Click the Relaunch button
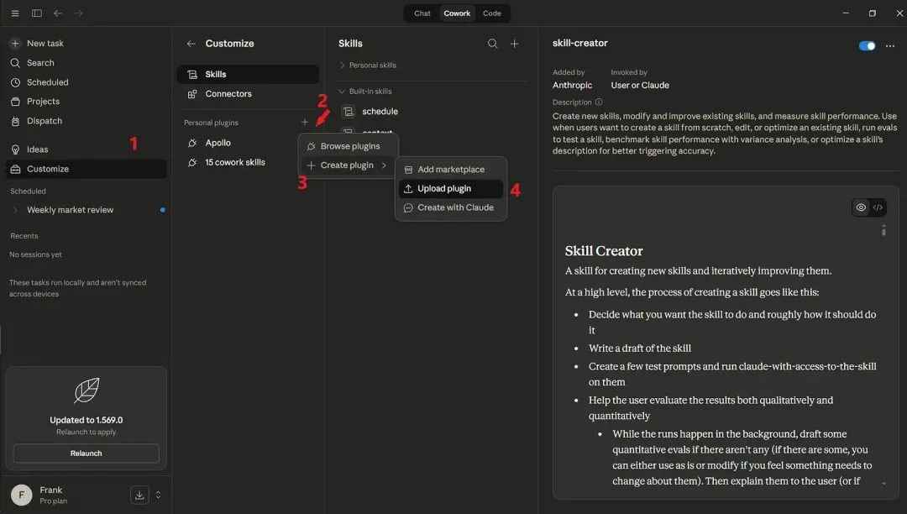The image size is (907, 514). pos(87,454)
